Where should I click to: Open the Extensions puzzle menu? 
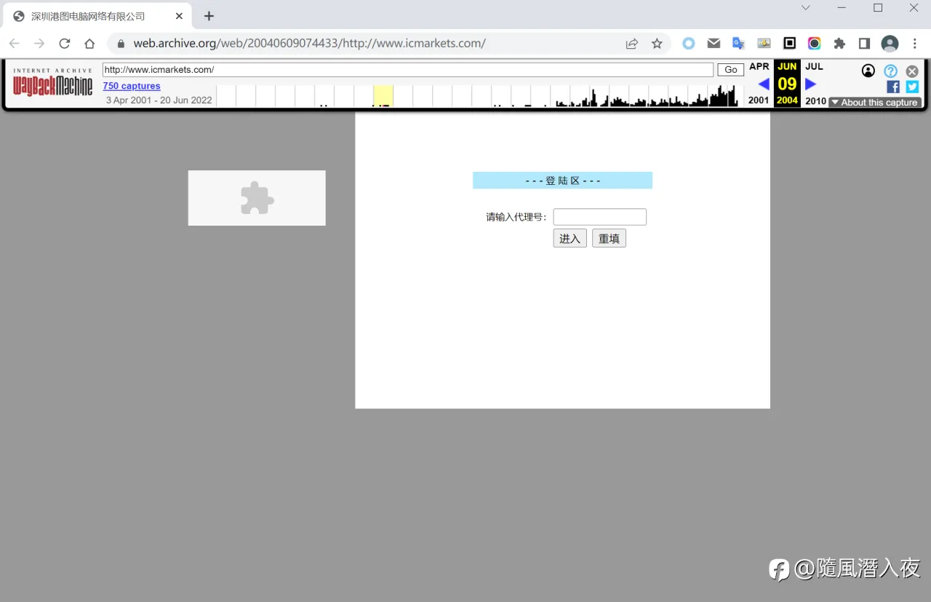(x=839, y=44)
